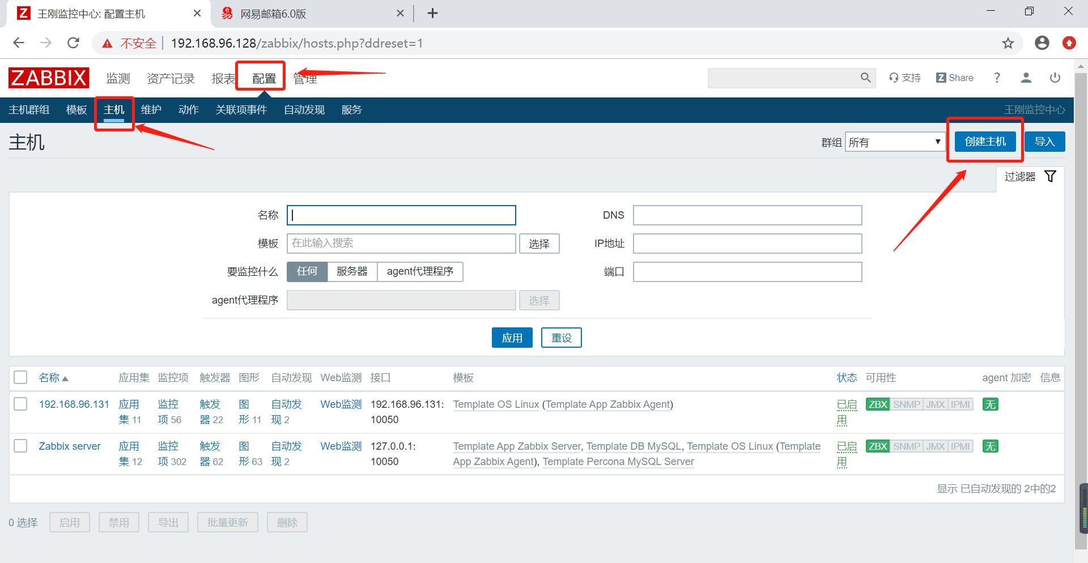This screenshot has width=1088, height=563.
Task: Open the Zabbix support link
Action: (x=905, y=78)
